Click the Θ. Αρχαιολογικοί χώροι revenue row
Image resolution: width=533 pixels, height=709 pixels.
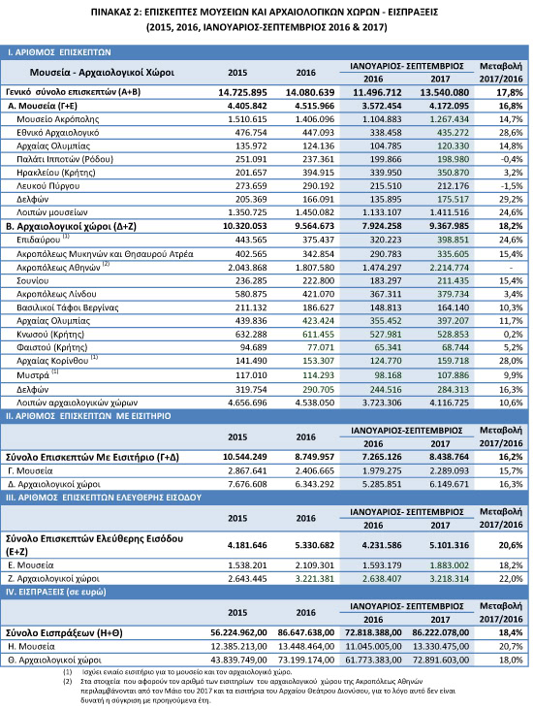[x=265, y=661]
